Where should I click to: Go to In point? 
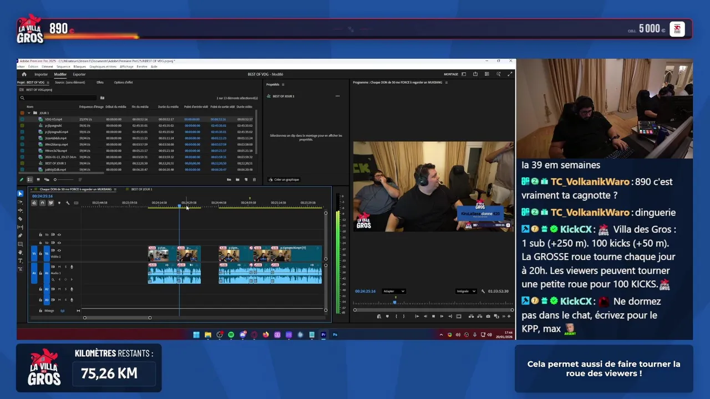point(417,316)
